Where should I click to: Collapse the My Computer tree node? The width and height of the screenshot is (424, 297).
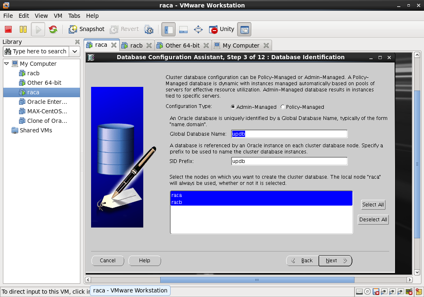click(x=6, y=64)
